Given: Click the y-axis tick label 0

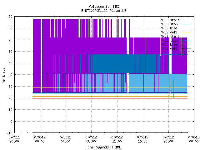Looking at the screenshot, I should click(x=11, y=122).
